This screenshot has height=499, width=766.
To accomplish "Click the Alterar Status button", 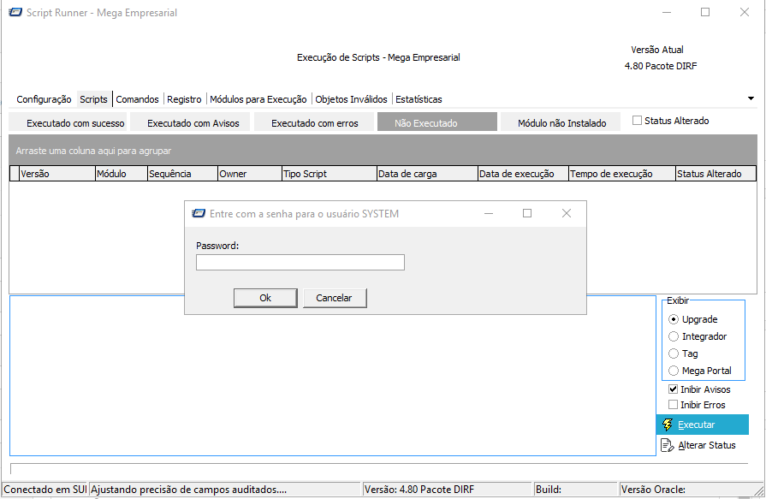I will [x=698, y=445].
